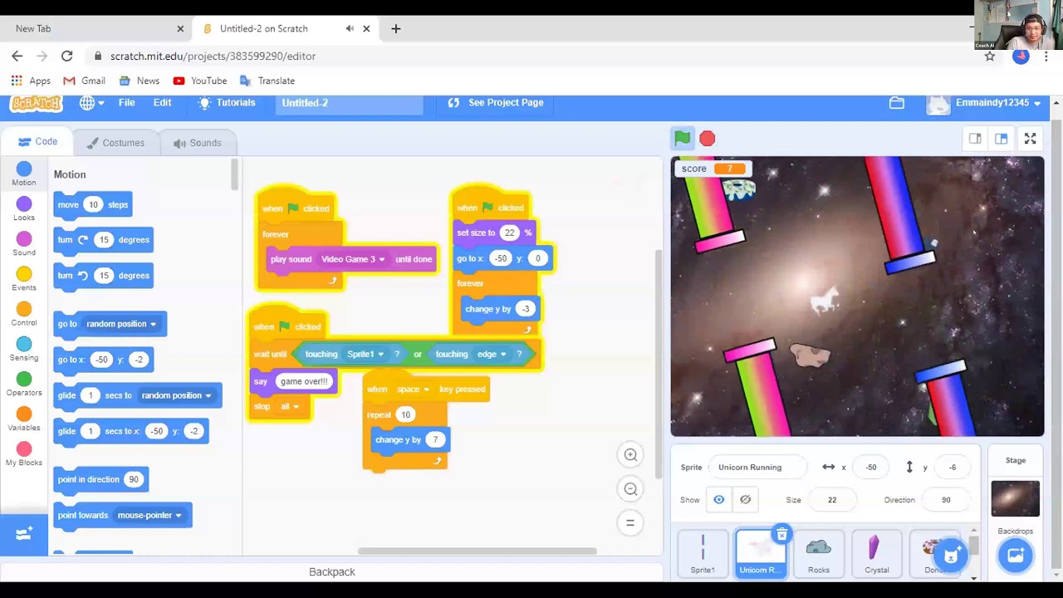Enter full screen stage mode
This screenshot has height=598, width=1063.
point(1030,139)
